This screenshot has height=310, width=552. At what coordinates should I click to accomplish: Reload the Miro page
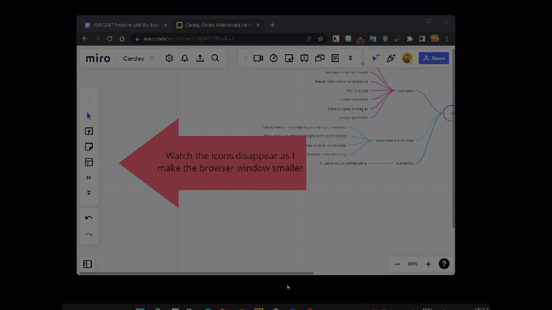pos(110,39)
